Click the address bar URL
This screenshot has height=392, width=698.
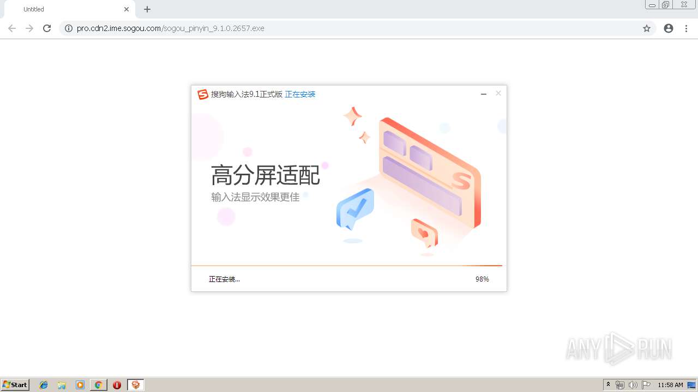[170, 28]
